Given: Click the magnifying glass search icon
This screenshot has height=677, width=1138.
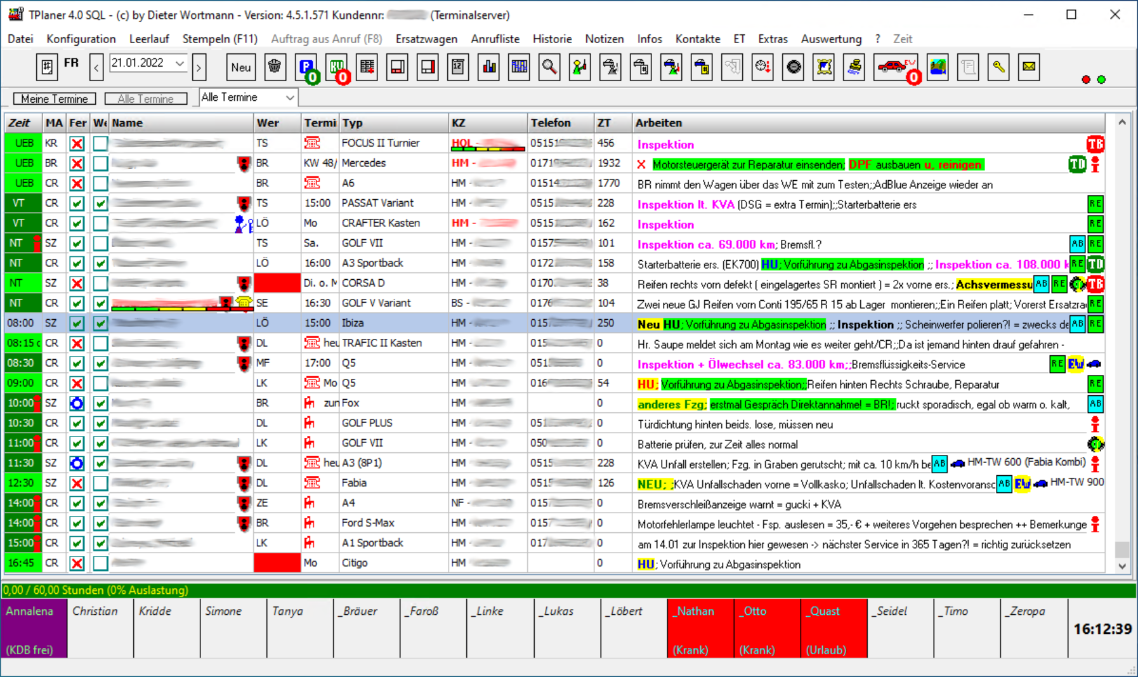Looking at the screenshot, I should coord(549,67).
